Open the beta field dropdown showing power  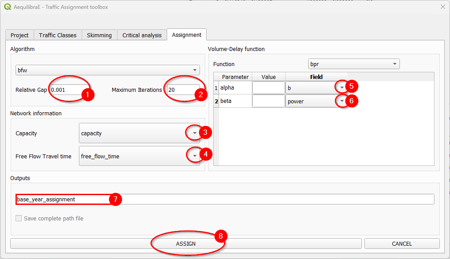341,101
